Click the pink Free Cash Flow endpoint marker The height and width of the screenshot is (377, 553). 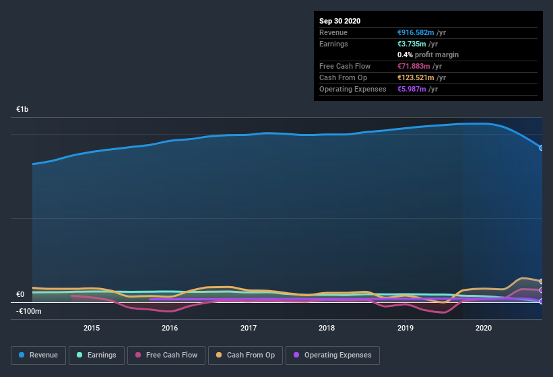[542, 290]
